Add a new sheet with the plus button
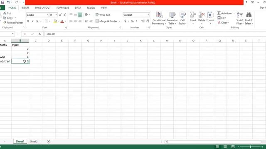This screenshot has height=149, width=266. 49,142
